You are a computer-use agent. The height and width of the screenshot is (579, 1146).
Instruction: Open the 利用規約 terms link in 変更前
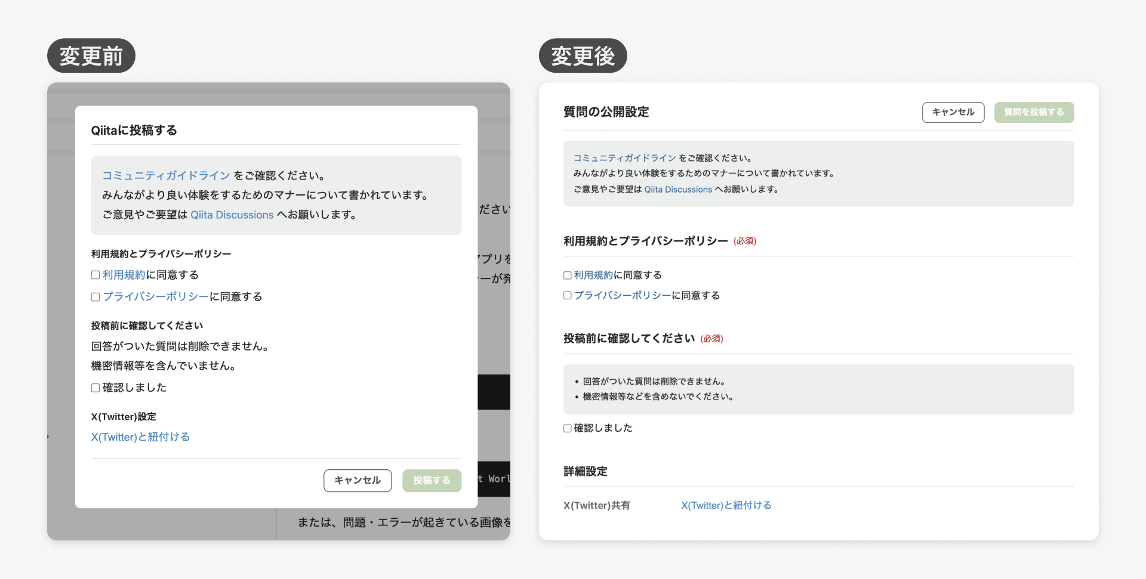pyautogui.click(x=124, y=274)
